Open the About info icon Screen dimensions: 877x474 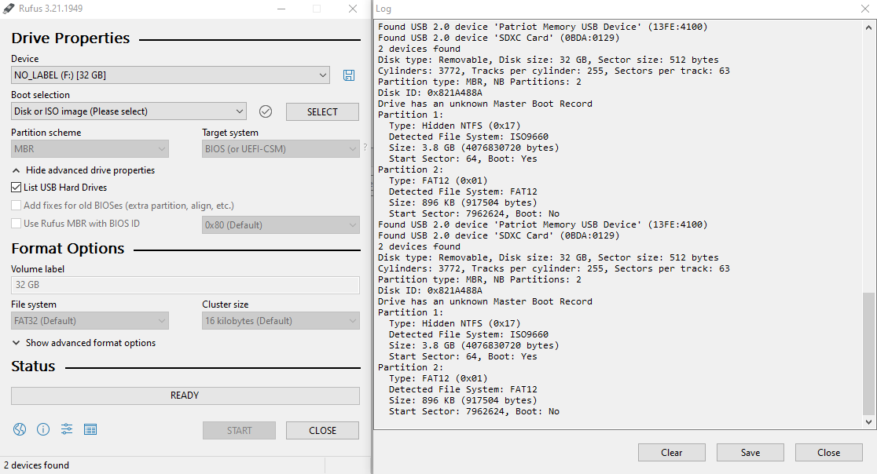(43, 429)
